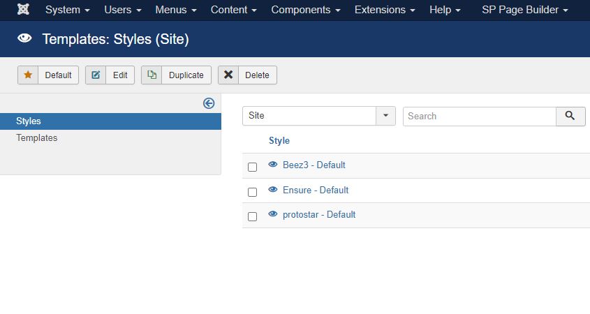Image resolution: width=590 pixels, height=314 pixels.
Task: Expand the Extensions menu
Action: pos(385,10)
